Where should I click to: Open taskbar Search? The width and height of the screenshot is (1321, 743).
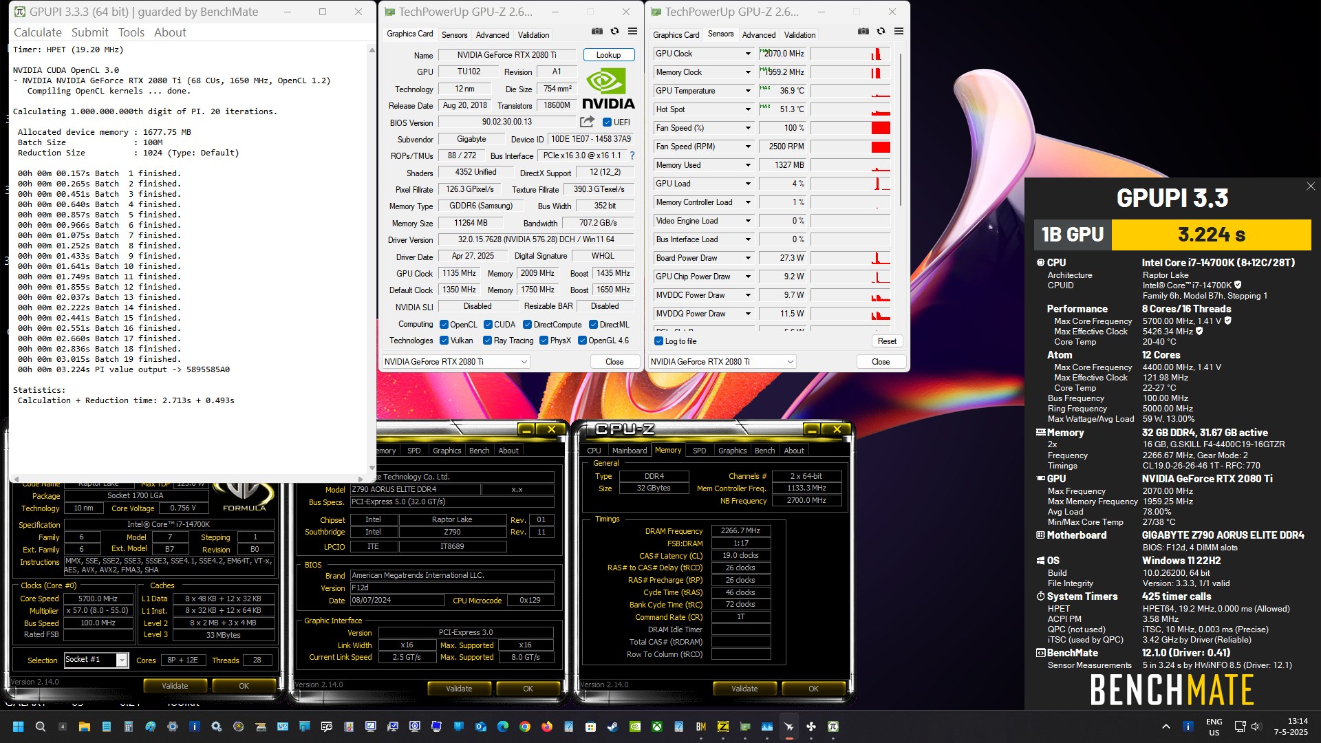tap(41, 726)
